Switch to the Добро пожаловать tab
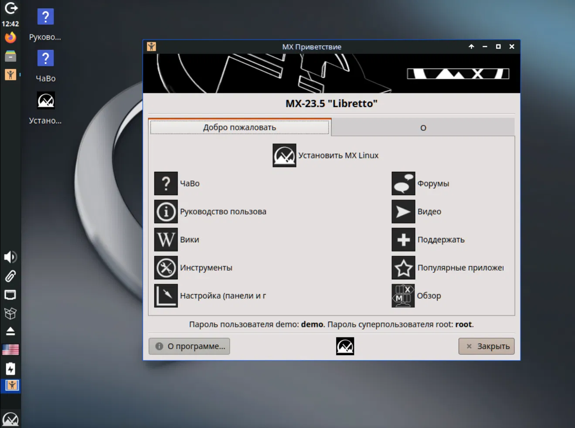 click(240, 127)
